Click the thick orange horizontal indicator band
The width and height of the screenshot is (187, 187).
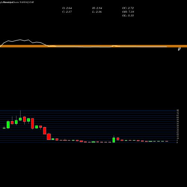click(93, 46)
